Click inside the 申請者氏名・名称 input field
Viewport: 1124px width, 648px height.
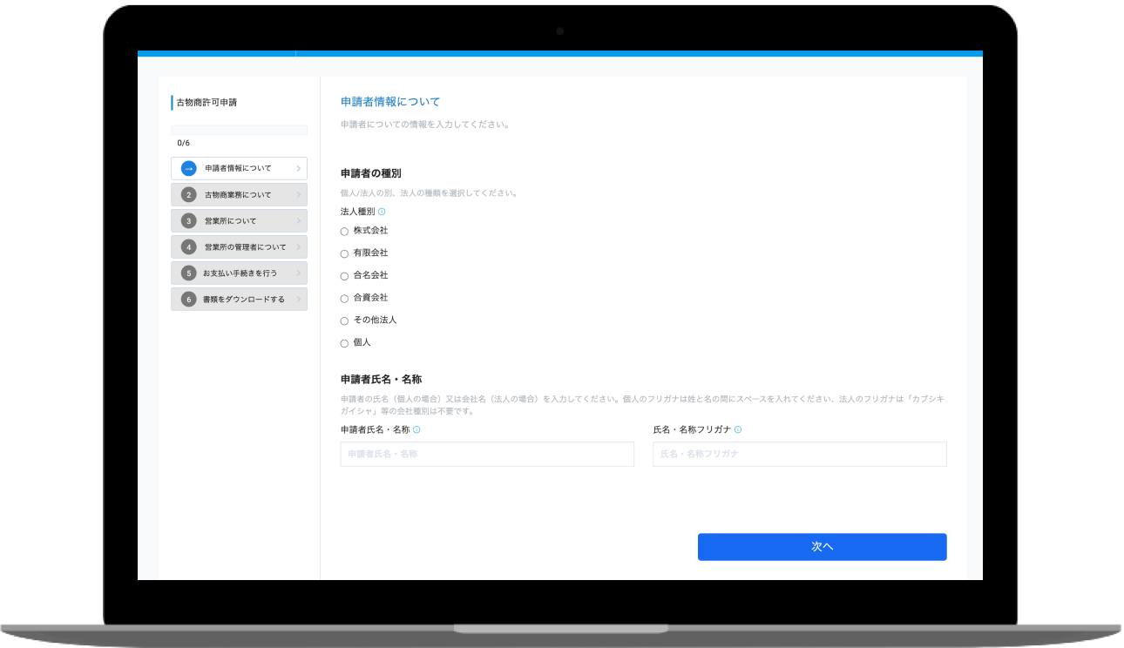[x=486, y=454]
